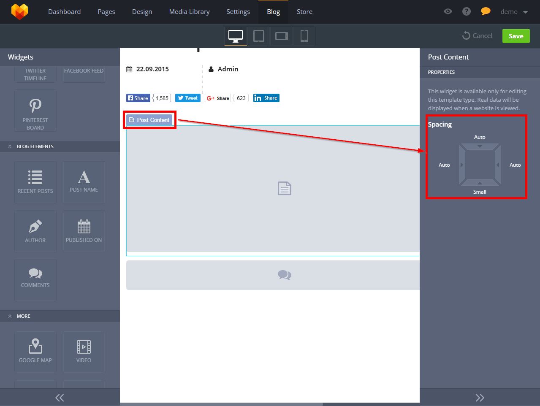Click the calendar icon beside 22.09.2015

[x=129, y=69]
